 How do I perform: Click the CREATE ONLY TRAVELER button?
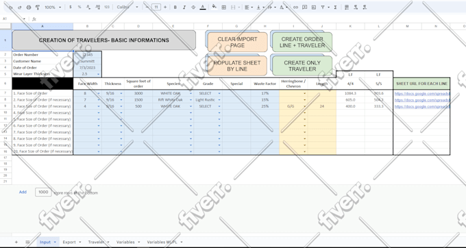pos(302,66)
